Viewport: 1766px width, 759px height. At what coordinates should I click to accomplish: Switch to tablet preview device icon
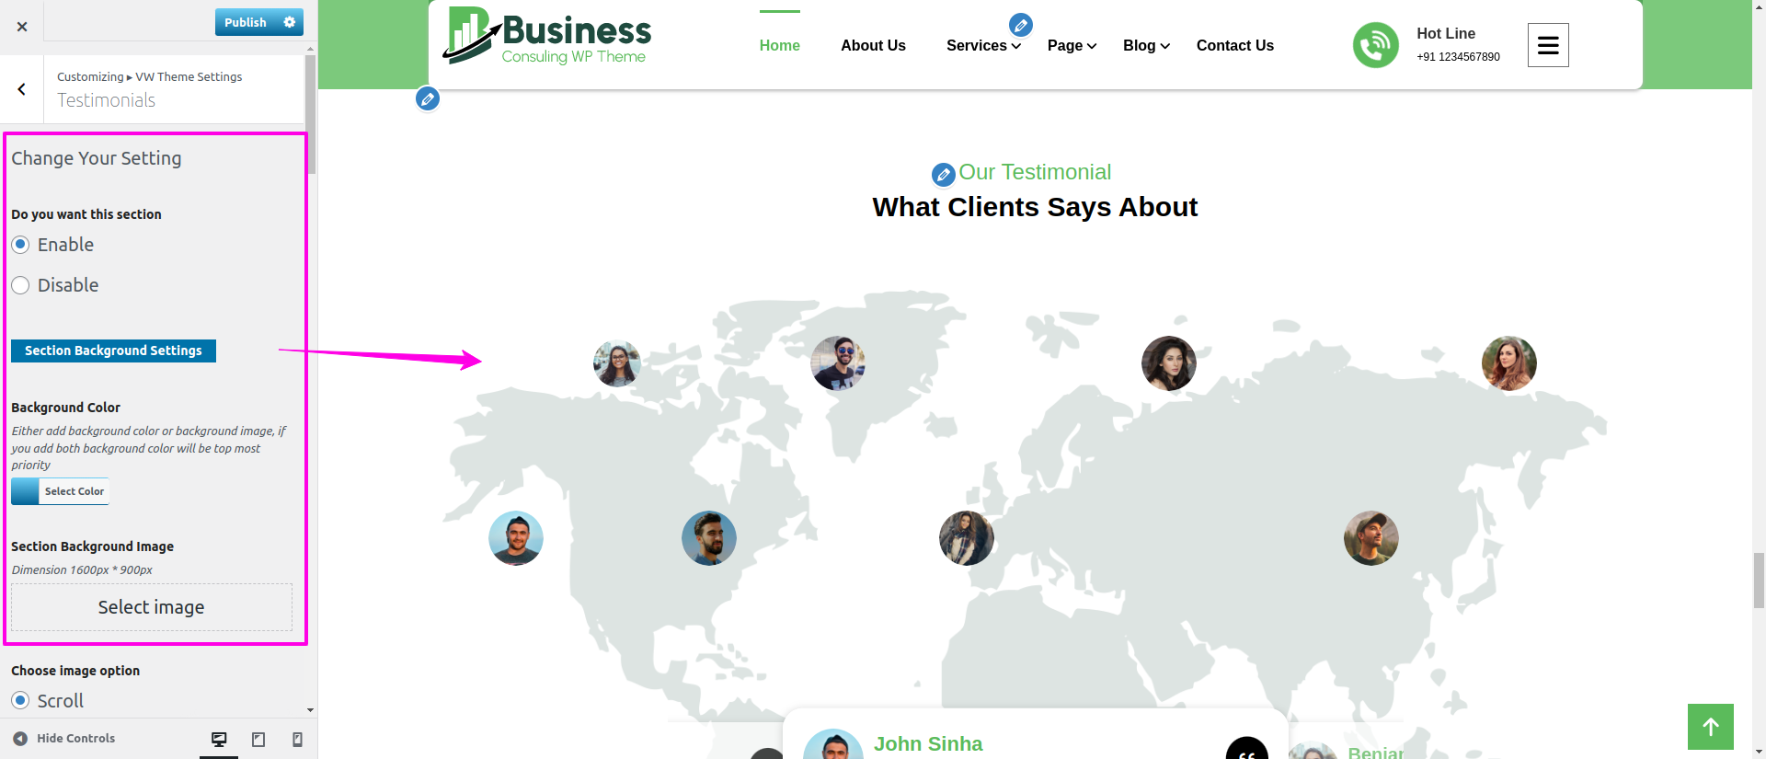click(x=258, y=740)
